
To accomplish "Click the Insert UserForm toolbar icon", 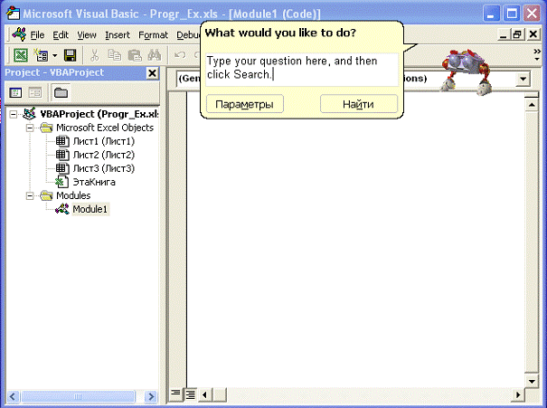I will tap(42, 55).
